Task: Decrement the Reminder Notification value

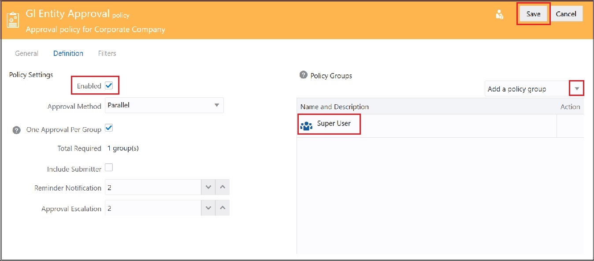Action: [x=208, y=187]
